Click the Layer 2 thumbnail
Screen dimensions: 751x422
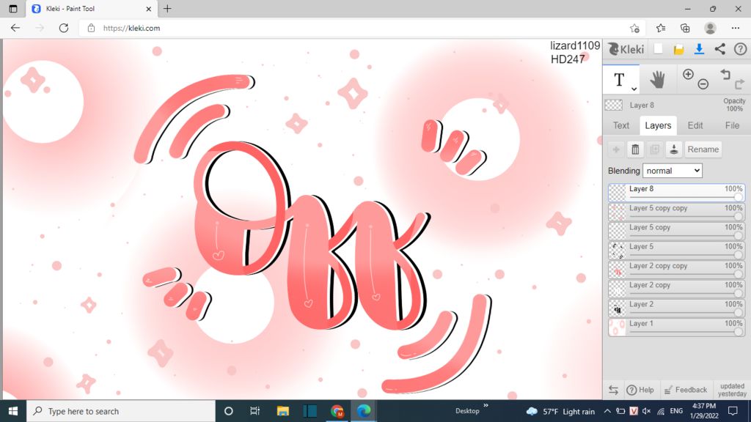click(x=618, y=308)
